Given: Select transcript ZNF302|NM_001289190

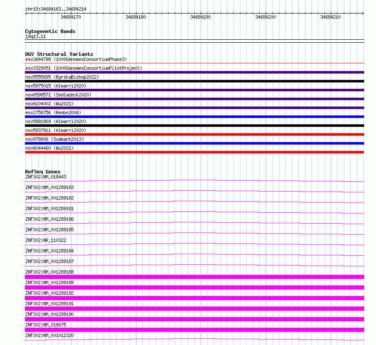Looking at the screenshot, I should pyautogui.click(x=49, y=314).
